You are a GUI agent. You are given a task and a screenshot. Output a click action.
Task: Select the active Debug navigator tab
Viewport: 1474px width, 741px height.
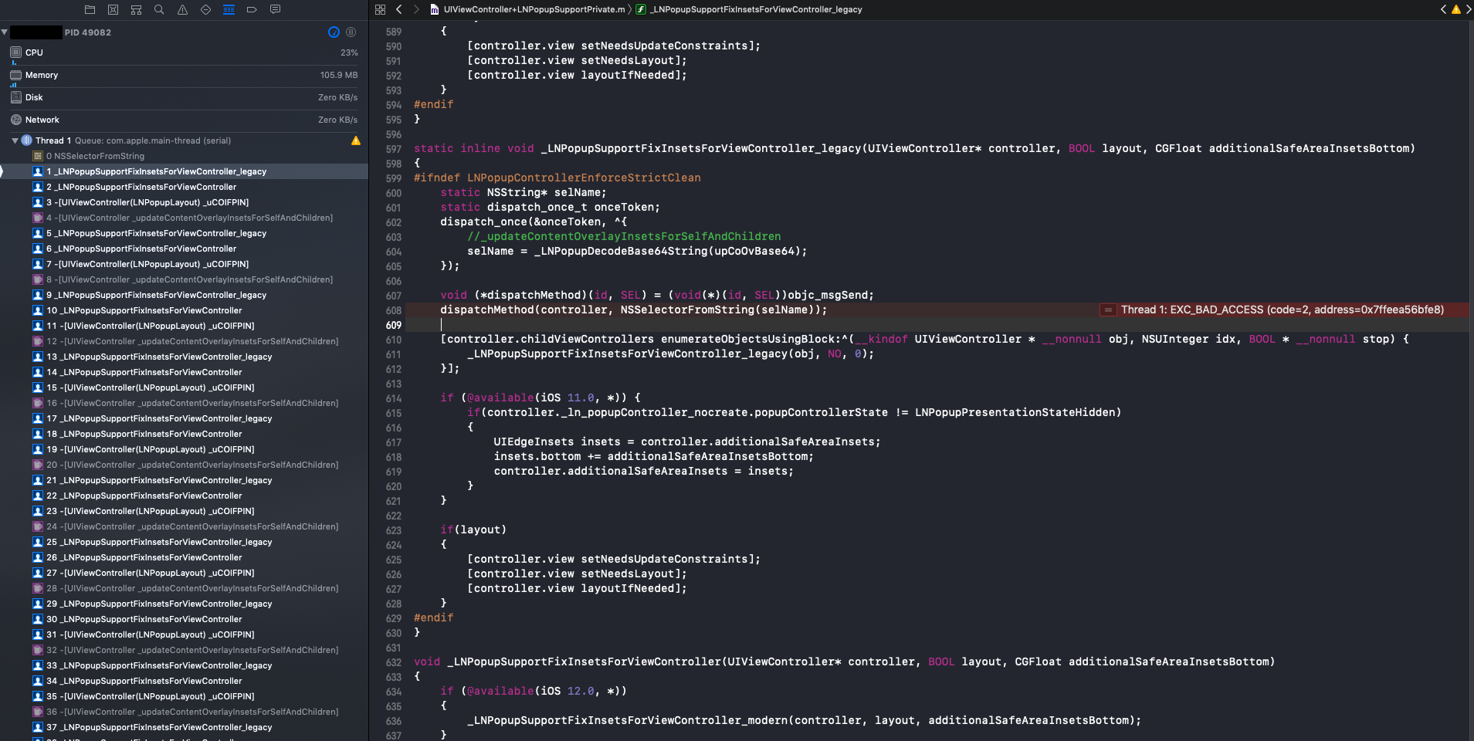229,9
